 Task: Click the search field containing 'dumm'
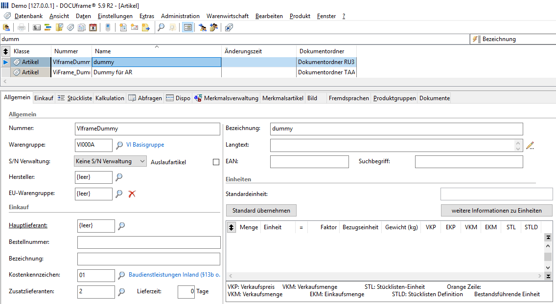(x=235, y=39)
